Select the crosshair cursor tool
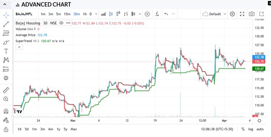Image resolution: width=271 pixels, height=137 pixels. coord(6,15)
